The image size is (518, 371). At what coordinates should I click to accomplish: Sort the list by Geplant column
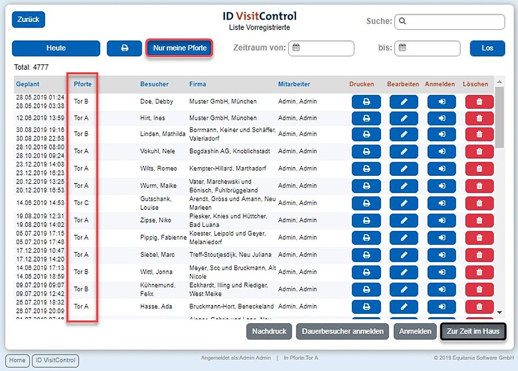(x=27, y=84)
